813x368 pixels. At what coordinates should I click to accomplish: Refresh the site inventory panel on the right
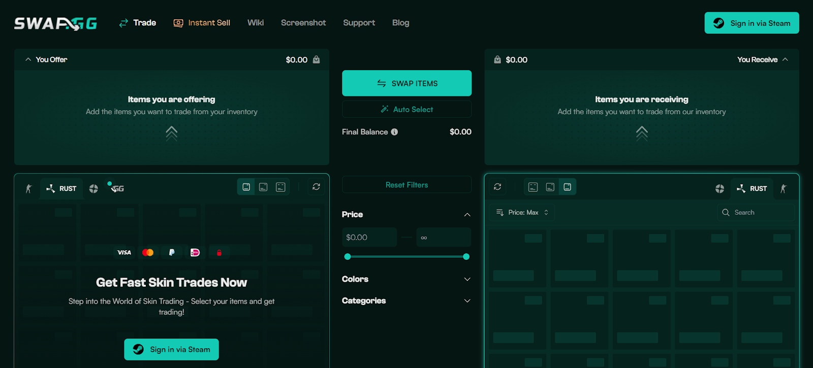tap(497, 187)
